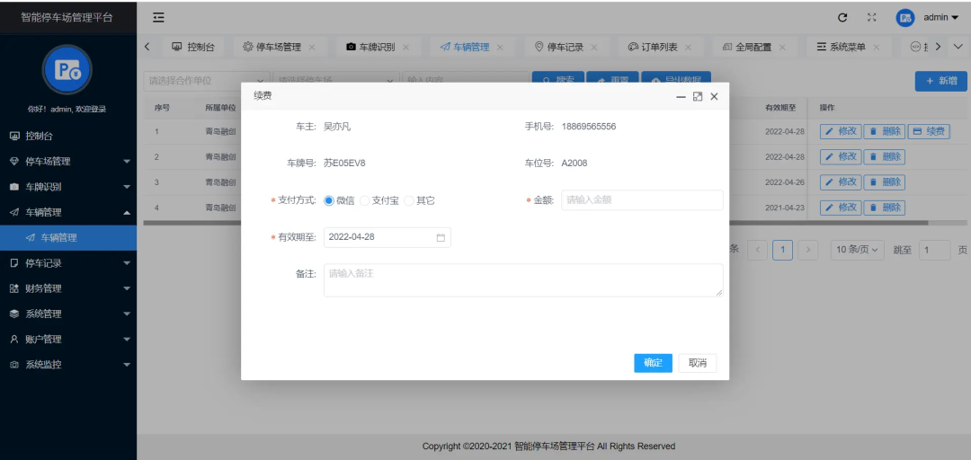Image resolution: width=971 pixels, height=460 pixels.
Task: Select 其它 payment method
Action: (x=409, y=200)
